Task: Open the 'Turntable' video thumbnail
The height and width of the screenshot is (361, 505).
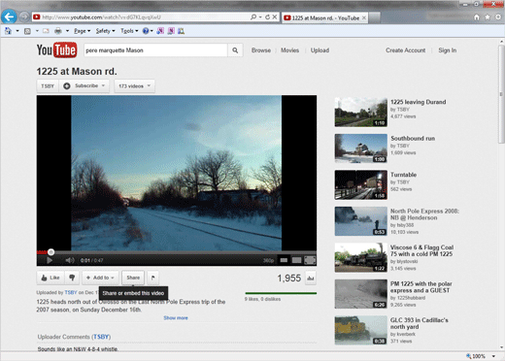Action: pyautogui.click(x=361, y=184)
